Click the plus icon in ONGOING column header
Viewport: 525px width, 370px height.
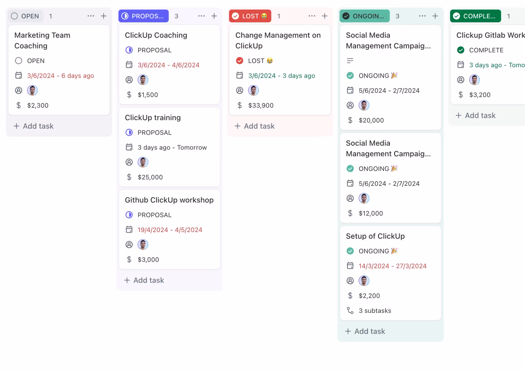click(x=435, y=16)
